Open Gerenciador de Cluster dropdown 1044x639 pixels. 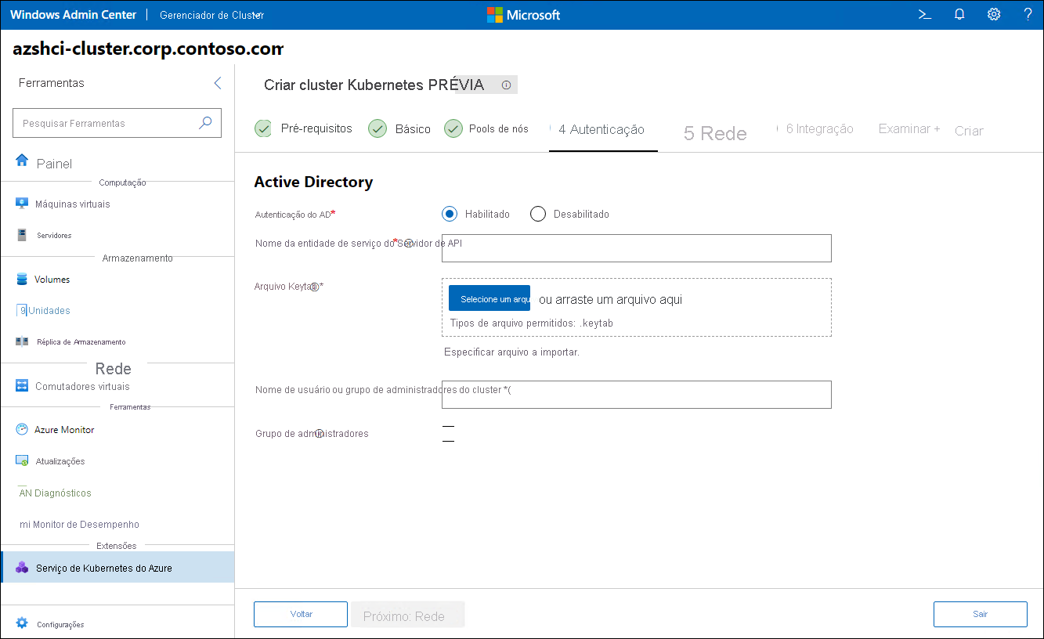(211, 15)
